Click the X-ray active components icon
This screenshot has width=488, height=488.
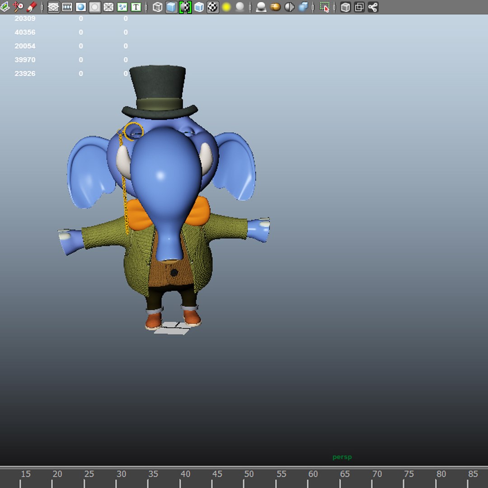(360, 7)
